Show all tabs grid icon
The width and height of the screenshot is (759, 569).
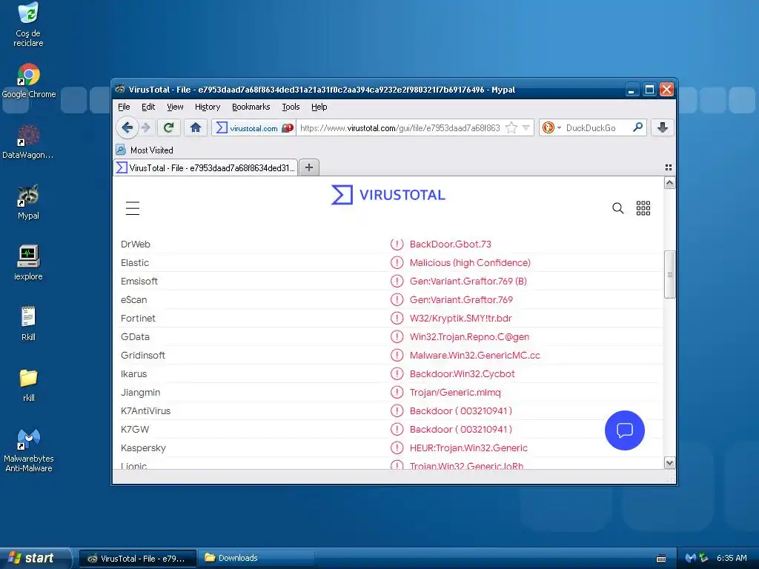coord(669,167)
